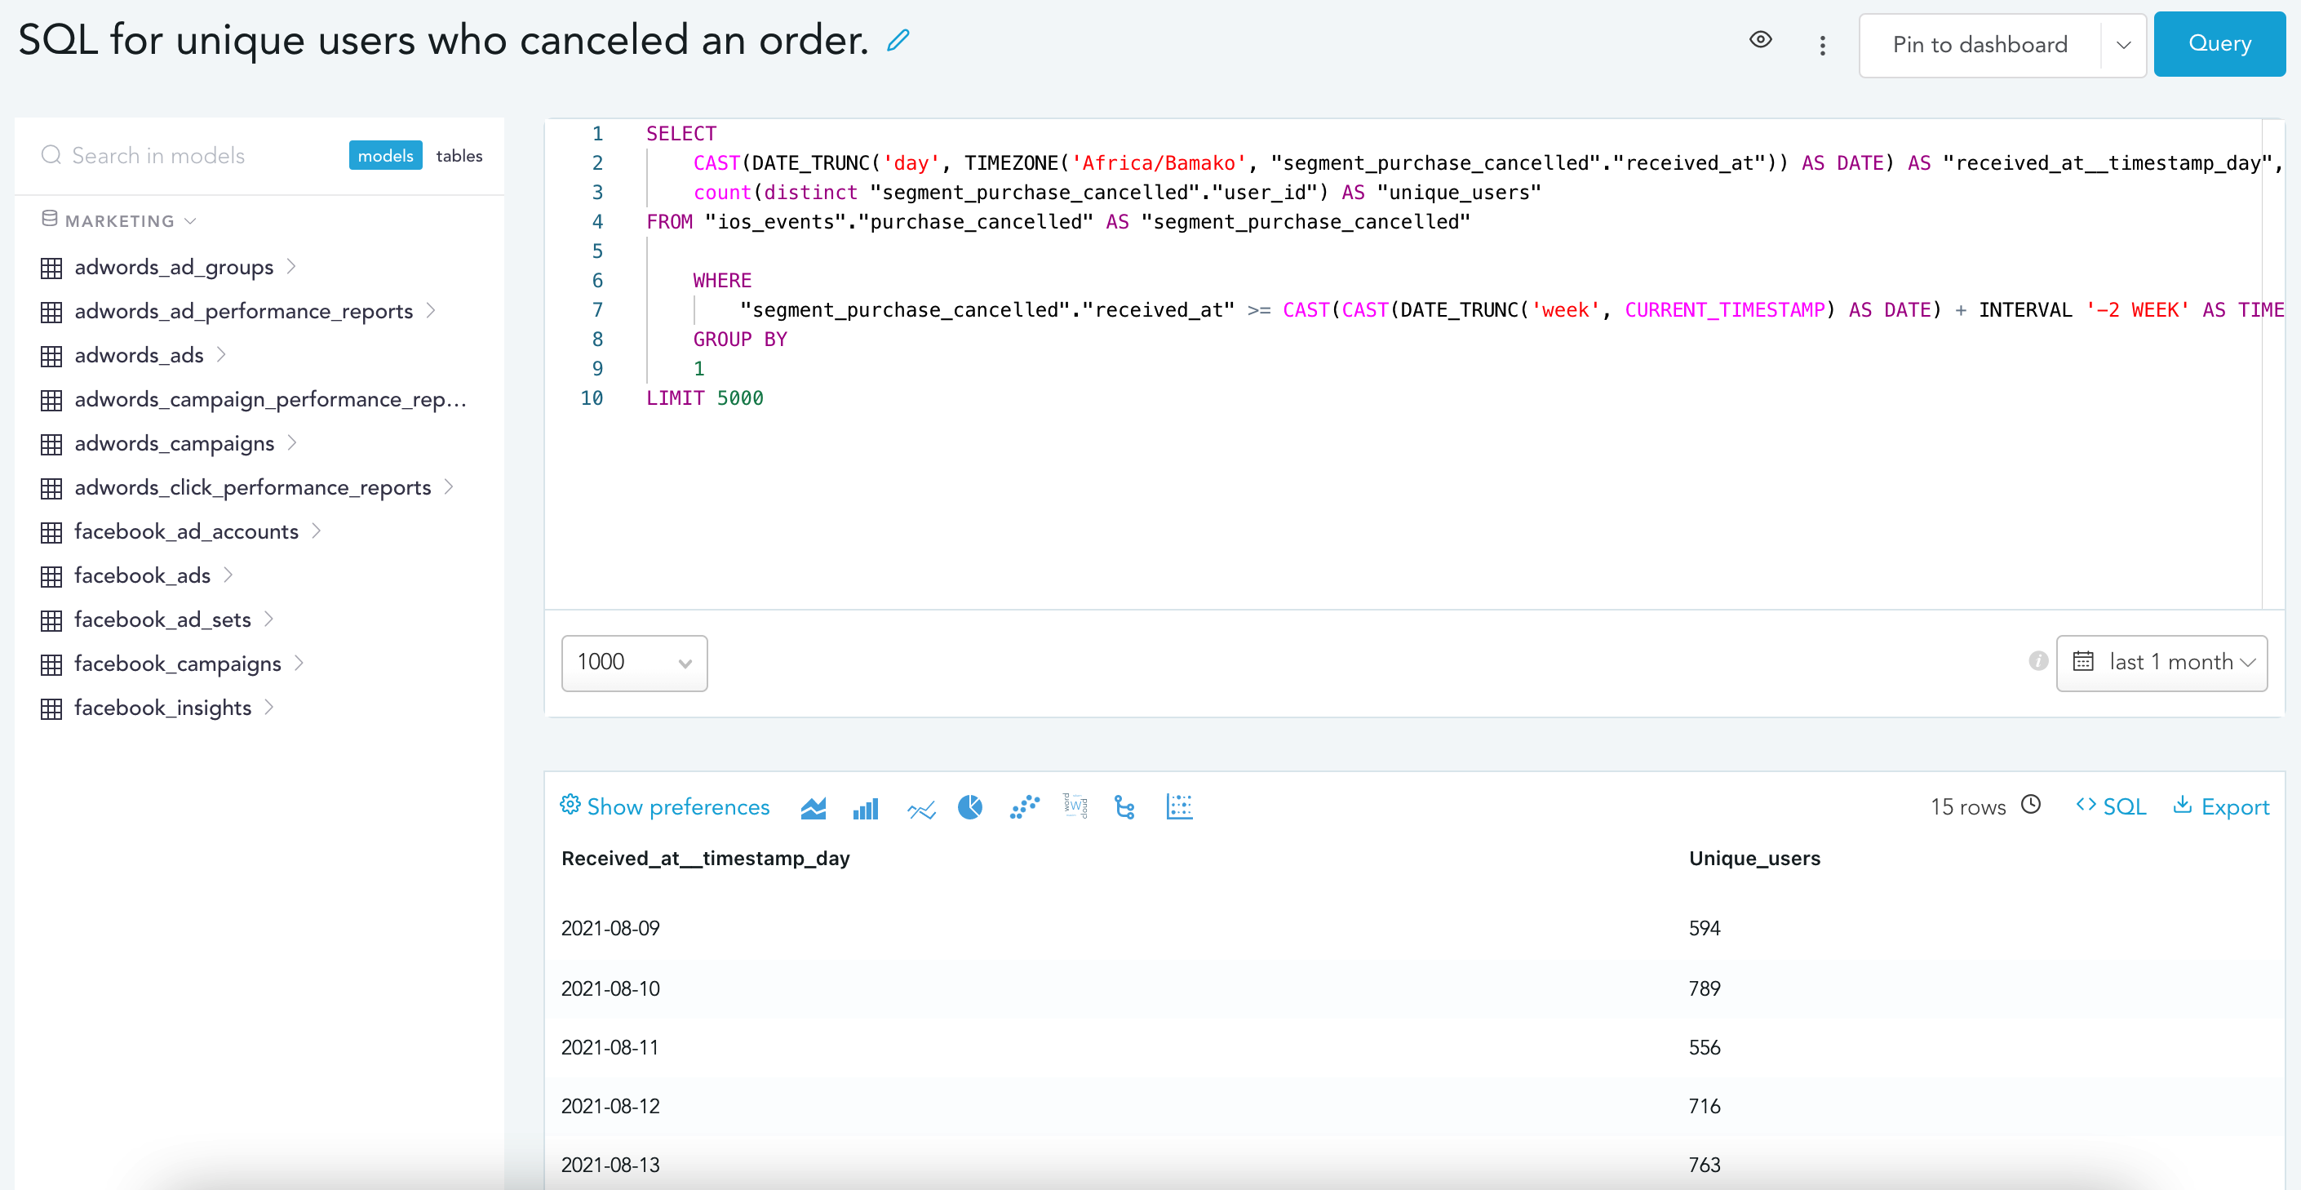This screenshot has width=2301, height=1190.
Task: Select the area chart visualization icon
Action: [x=813, y=808]
